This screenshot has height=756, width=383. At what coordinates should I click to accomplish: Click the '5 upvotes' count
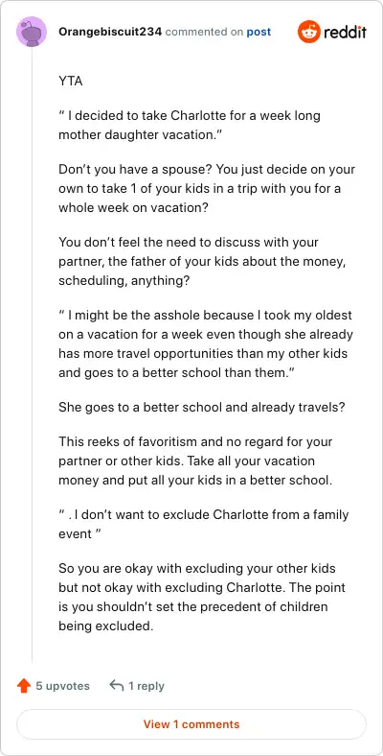[x=62, y=686]
